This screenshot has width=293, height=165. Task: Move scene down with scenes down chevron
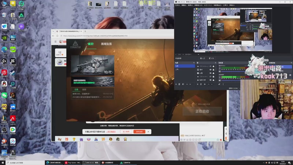pyautogui.click(x=190, y=84)
